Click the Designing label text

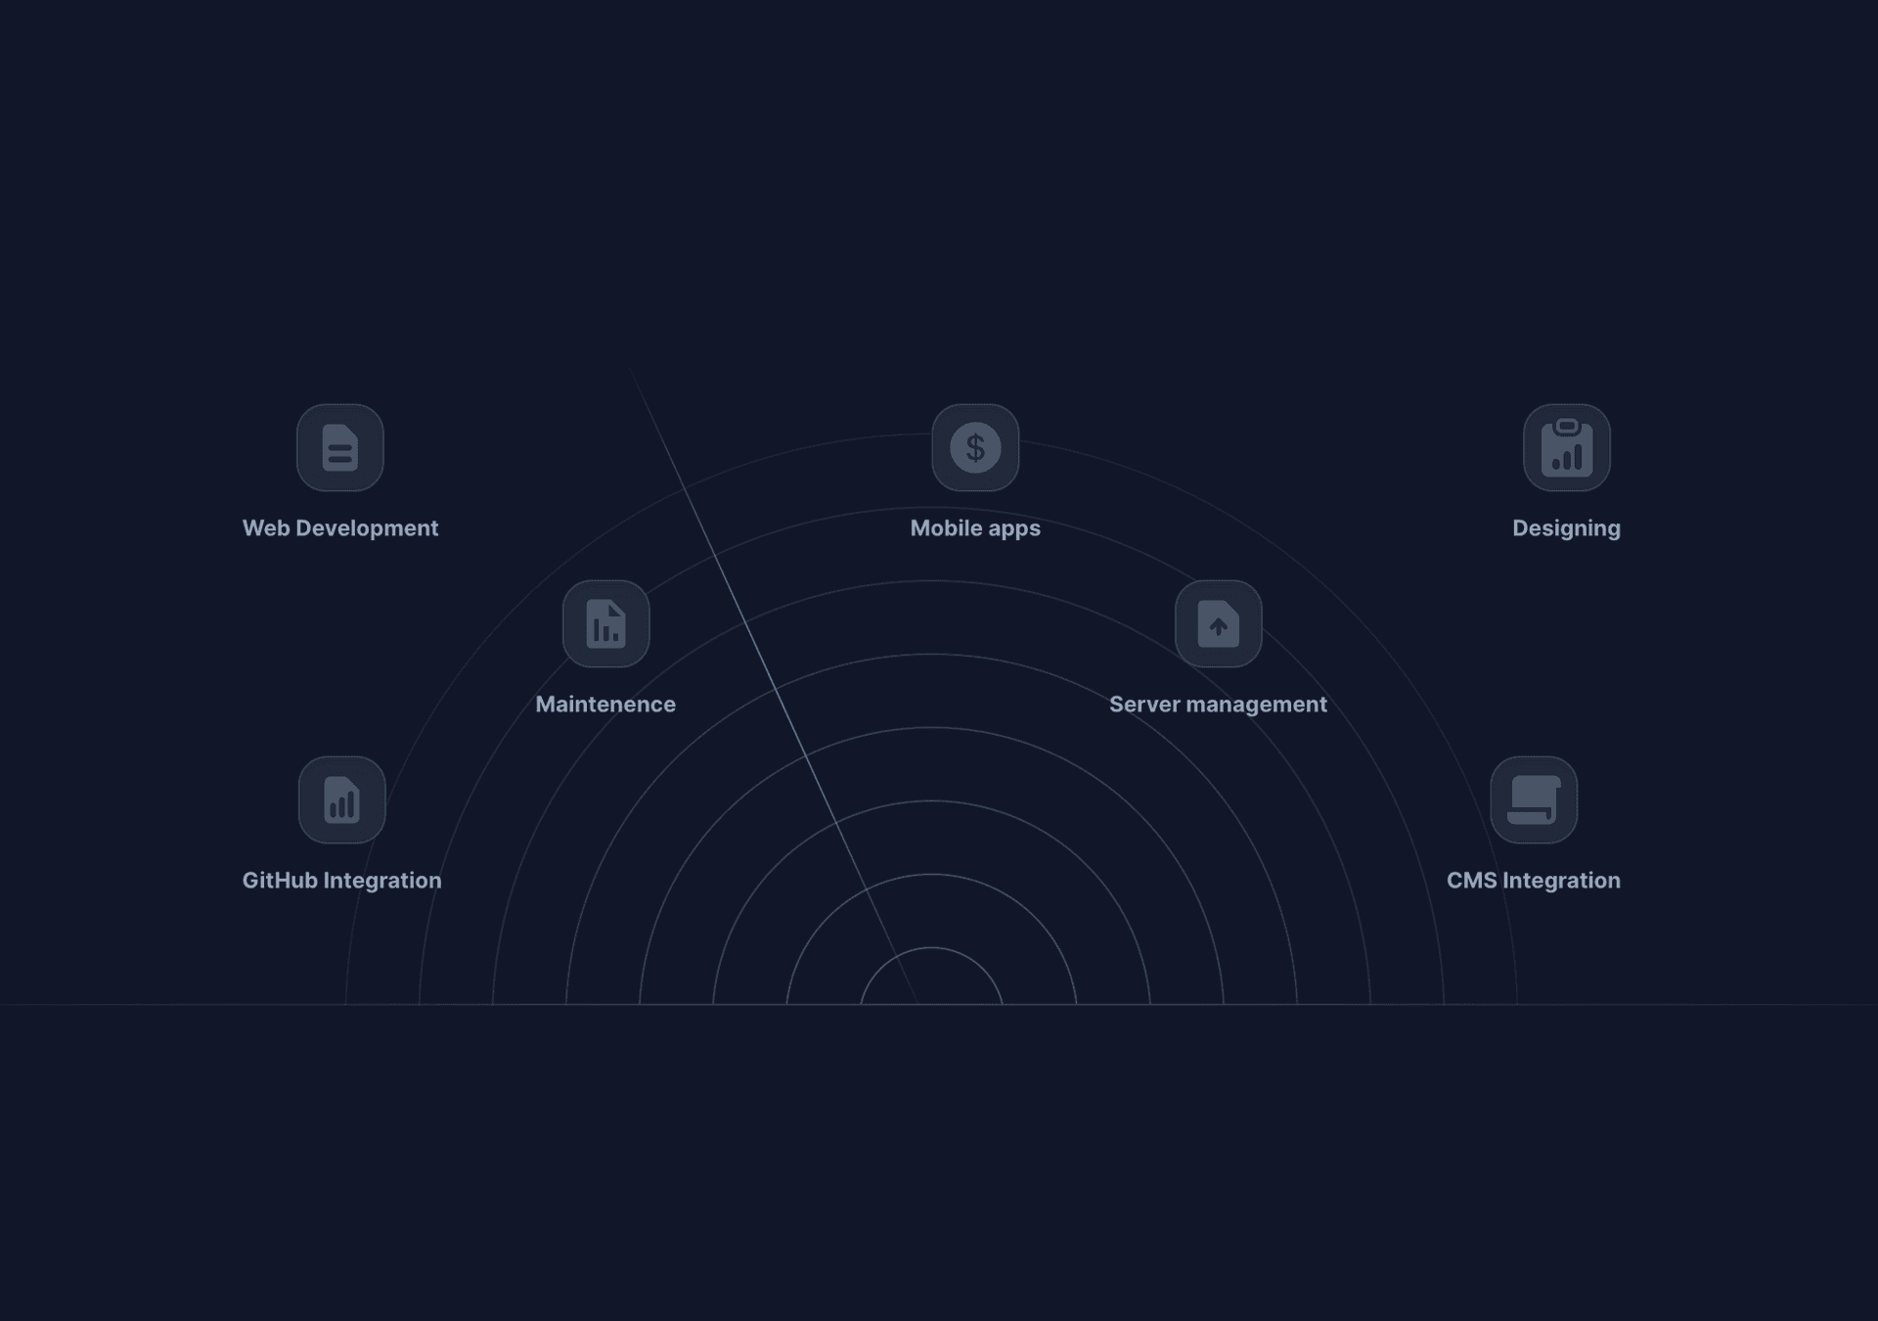pos(1567,528)
